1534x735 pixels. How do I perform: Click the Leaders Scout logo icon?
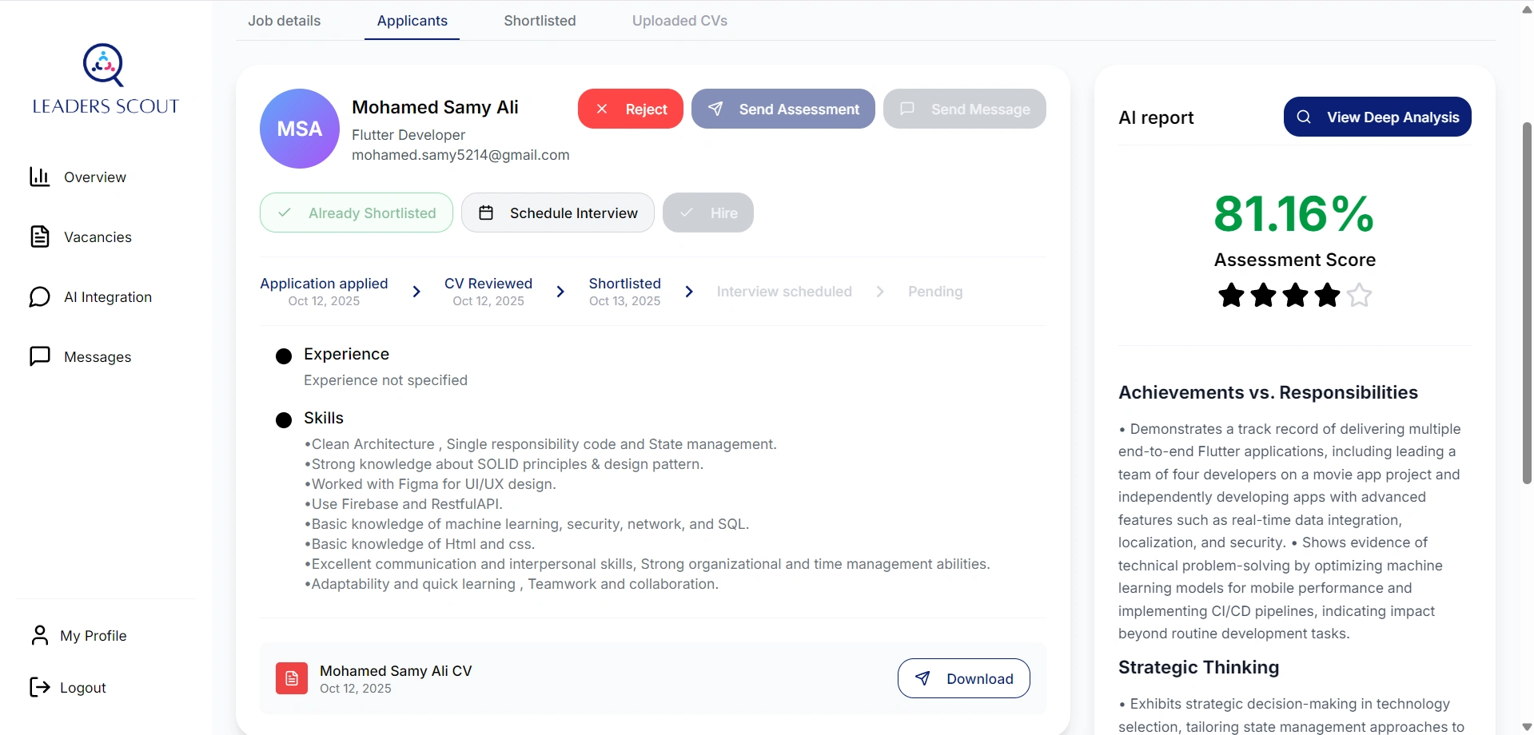tap(104, 65)
